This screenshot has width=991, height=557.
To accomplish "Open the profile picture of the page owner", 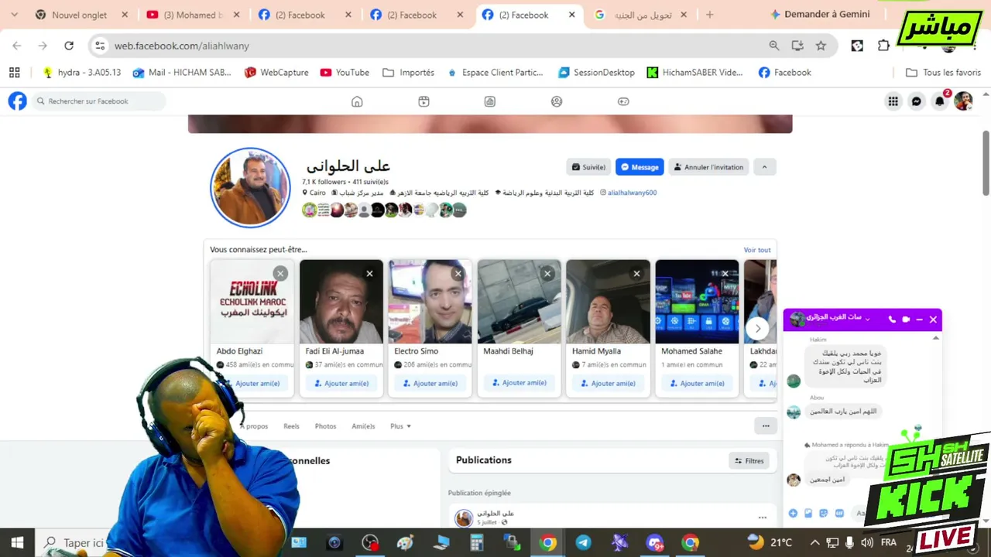I will [x=250, y=187].
